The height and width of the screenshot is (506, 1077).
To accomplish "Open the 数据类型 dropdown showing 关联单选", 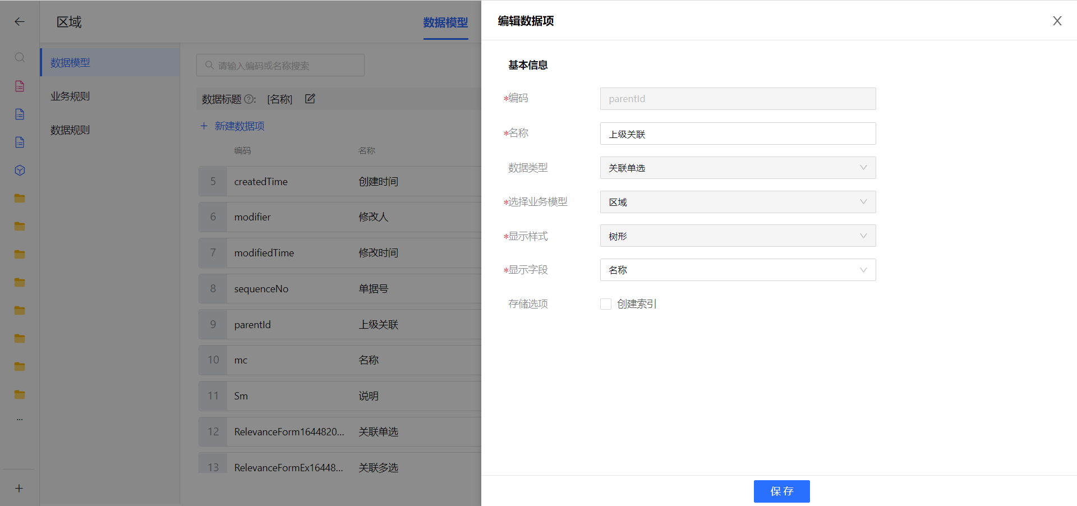I will (738, 168).
